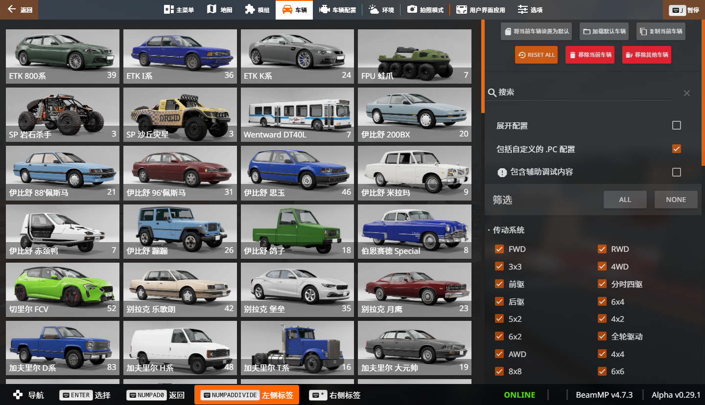
Task: Toggle the 展开配置 checkbox
Action: pos(677,126)
